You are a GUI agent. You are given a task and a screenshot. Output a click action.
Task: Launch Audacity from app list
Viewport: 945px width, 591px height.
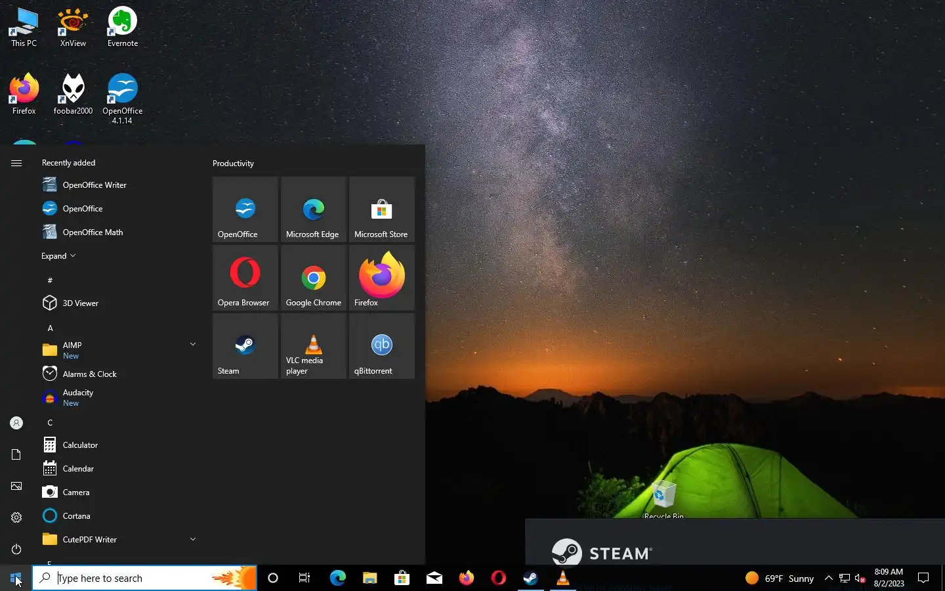click(118, 397)
